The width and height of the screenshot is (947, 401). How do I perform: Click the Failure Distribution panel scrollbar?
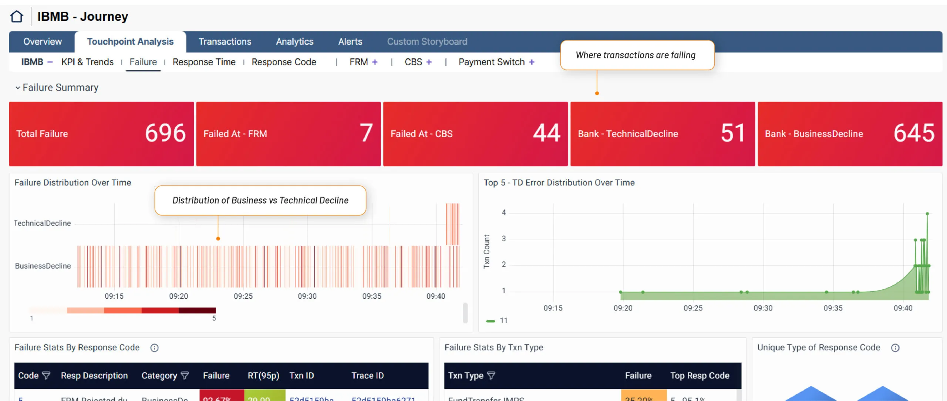click(465, 313)
